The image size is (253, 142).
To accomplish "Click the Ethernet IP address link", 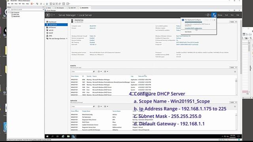I will coord(93,45).
